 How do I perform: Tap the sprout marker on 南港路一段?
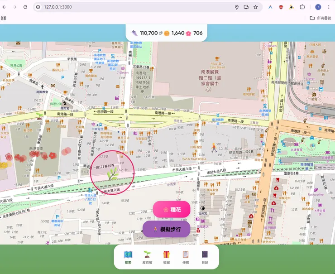coord(39,115)
